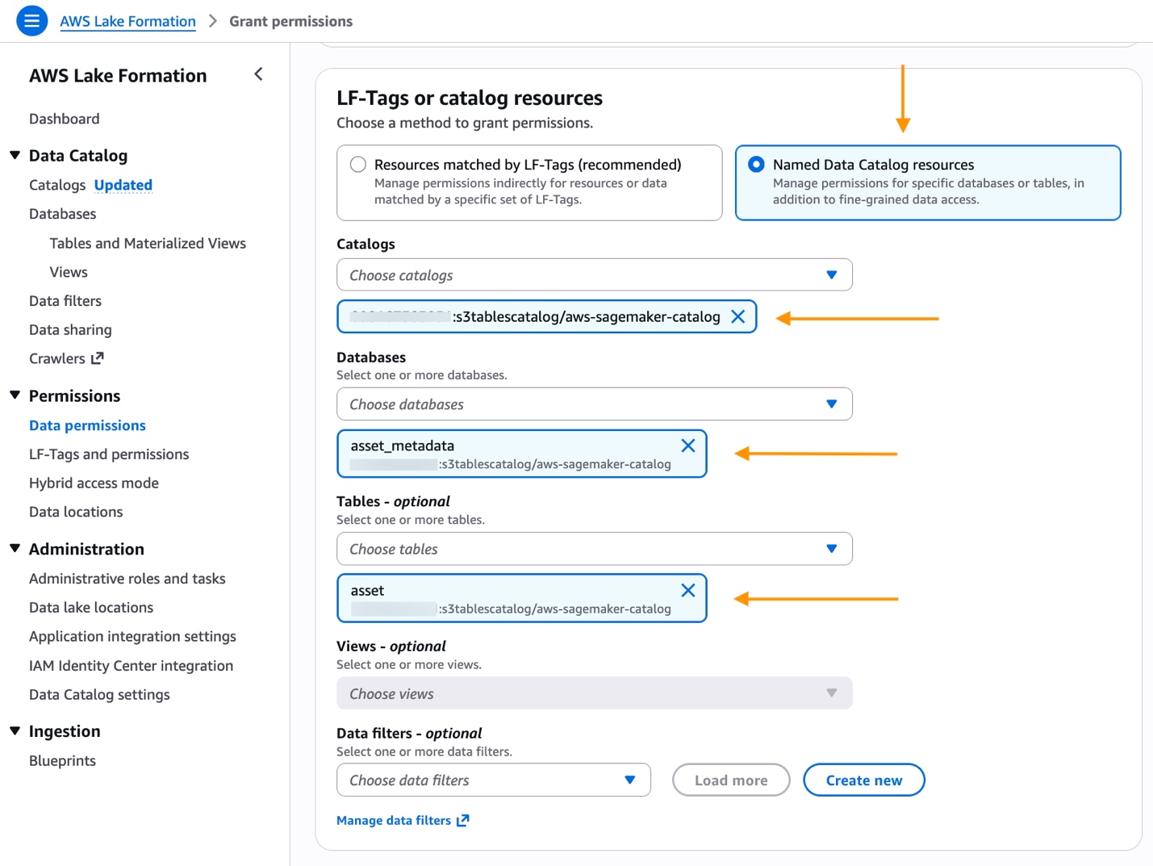Remove the asset_metadata database selection
This screenshot has width=1153, height=866.
point(687,446)
